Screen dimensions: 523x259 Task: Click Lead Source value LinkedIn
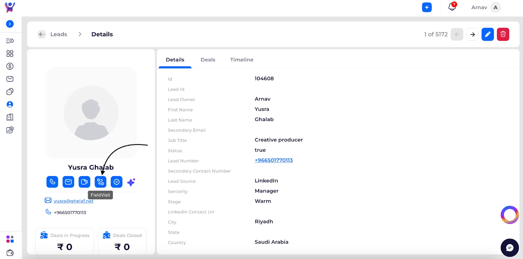click(266, 181)
